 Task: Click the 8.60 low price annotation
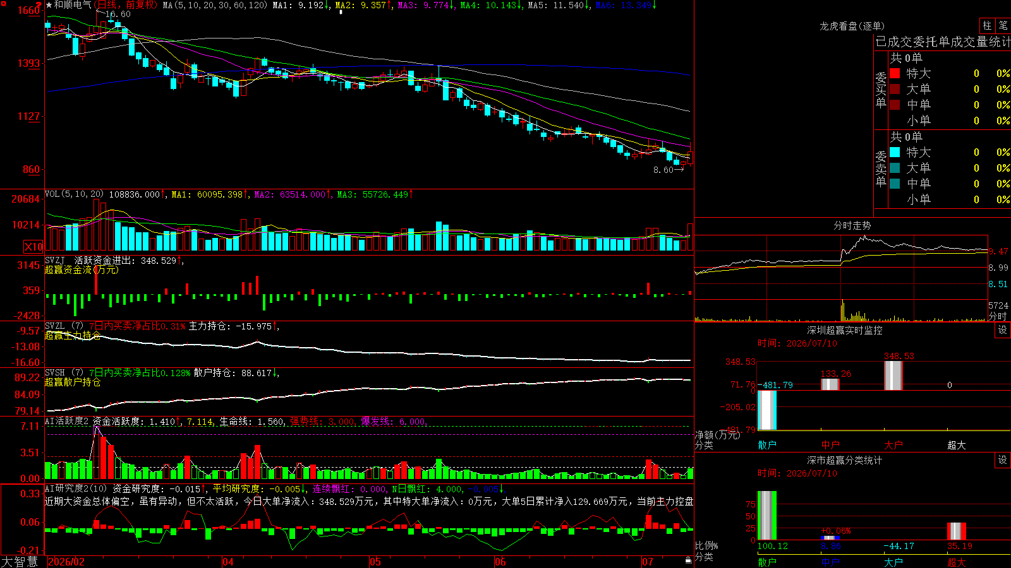pos(663,170)
